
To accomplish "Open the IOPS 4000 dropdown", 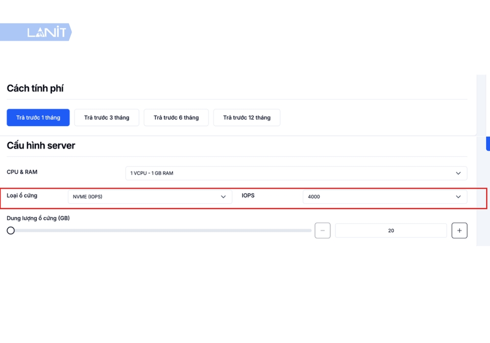I will tap(385, 197).
